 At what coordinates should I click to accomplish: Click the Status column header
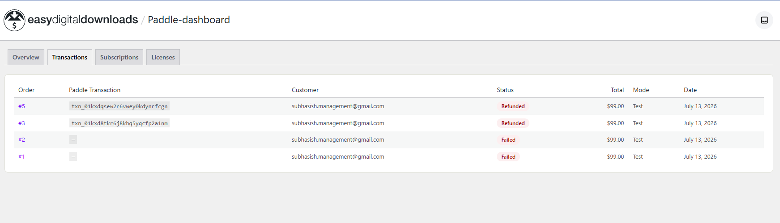(505, 90)
